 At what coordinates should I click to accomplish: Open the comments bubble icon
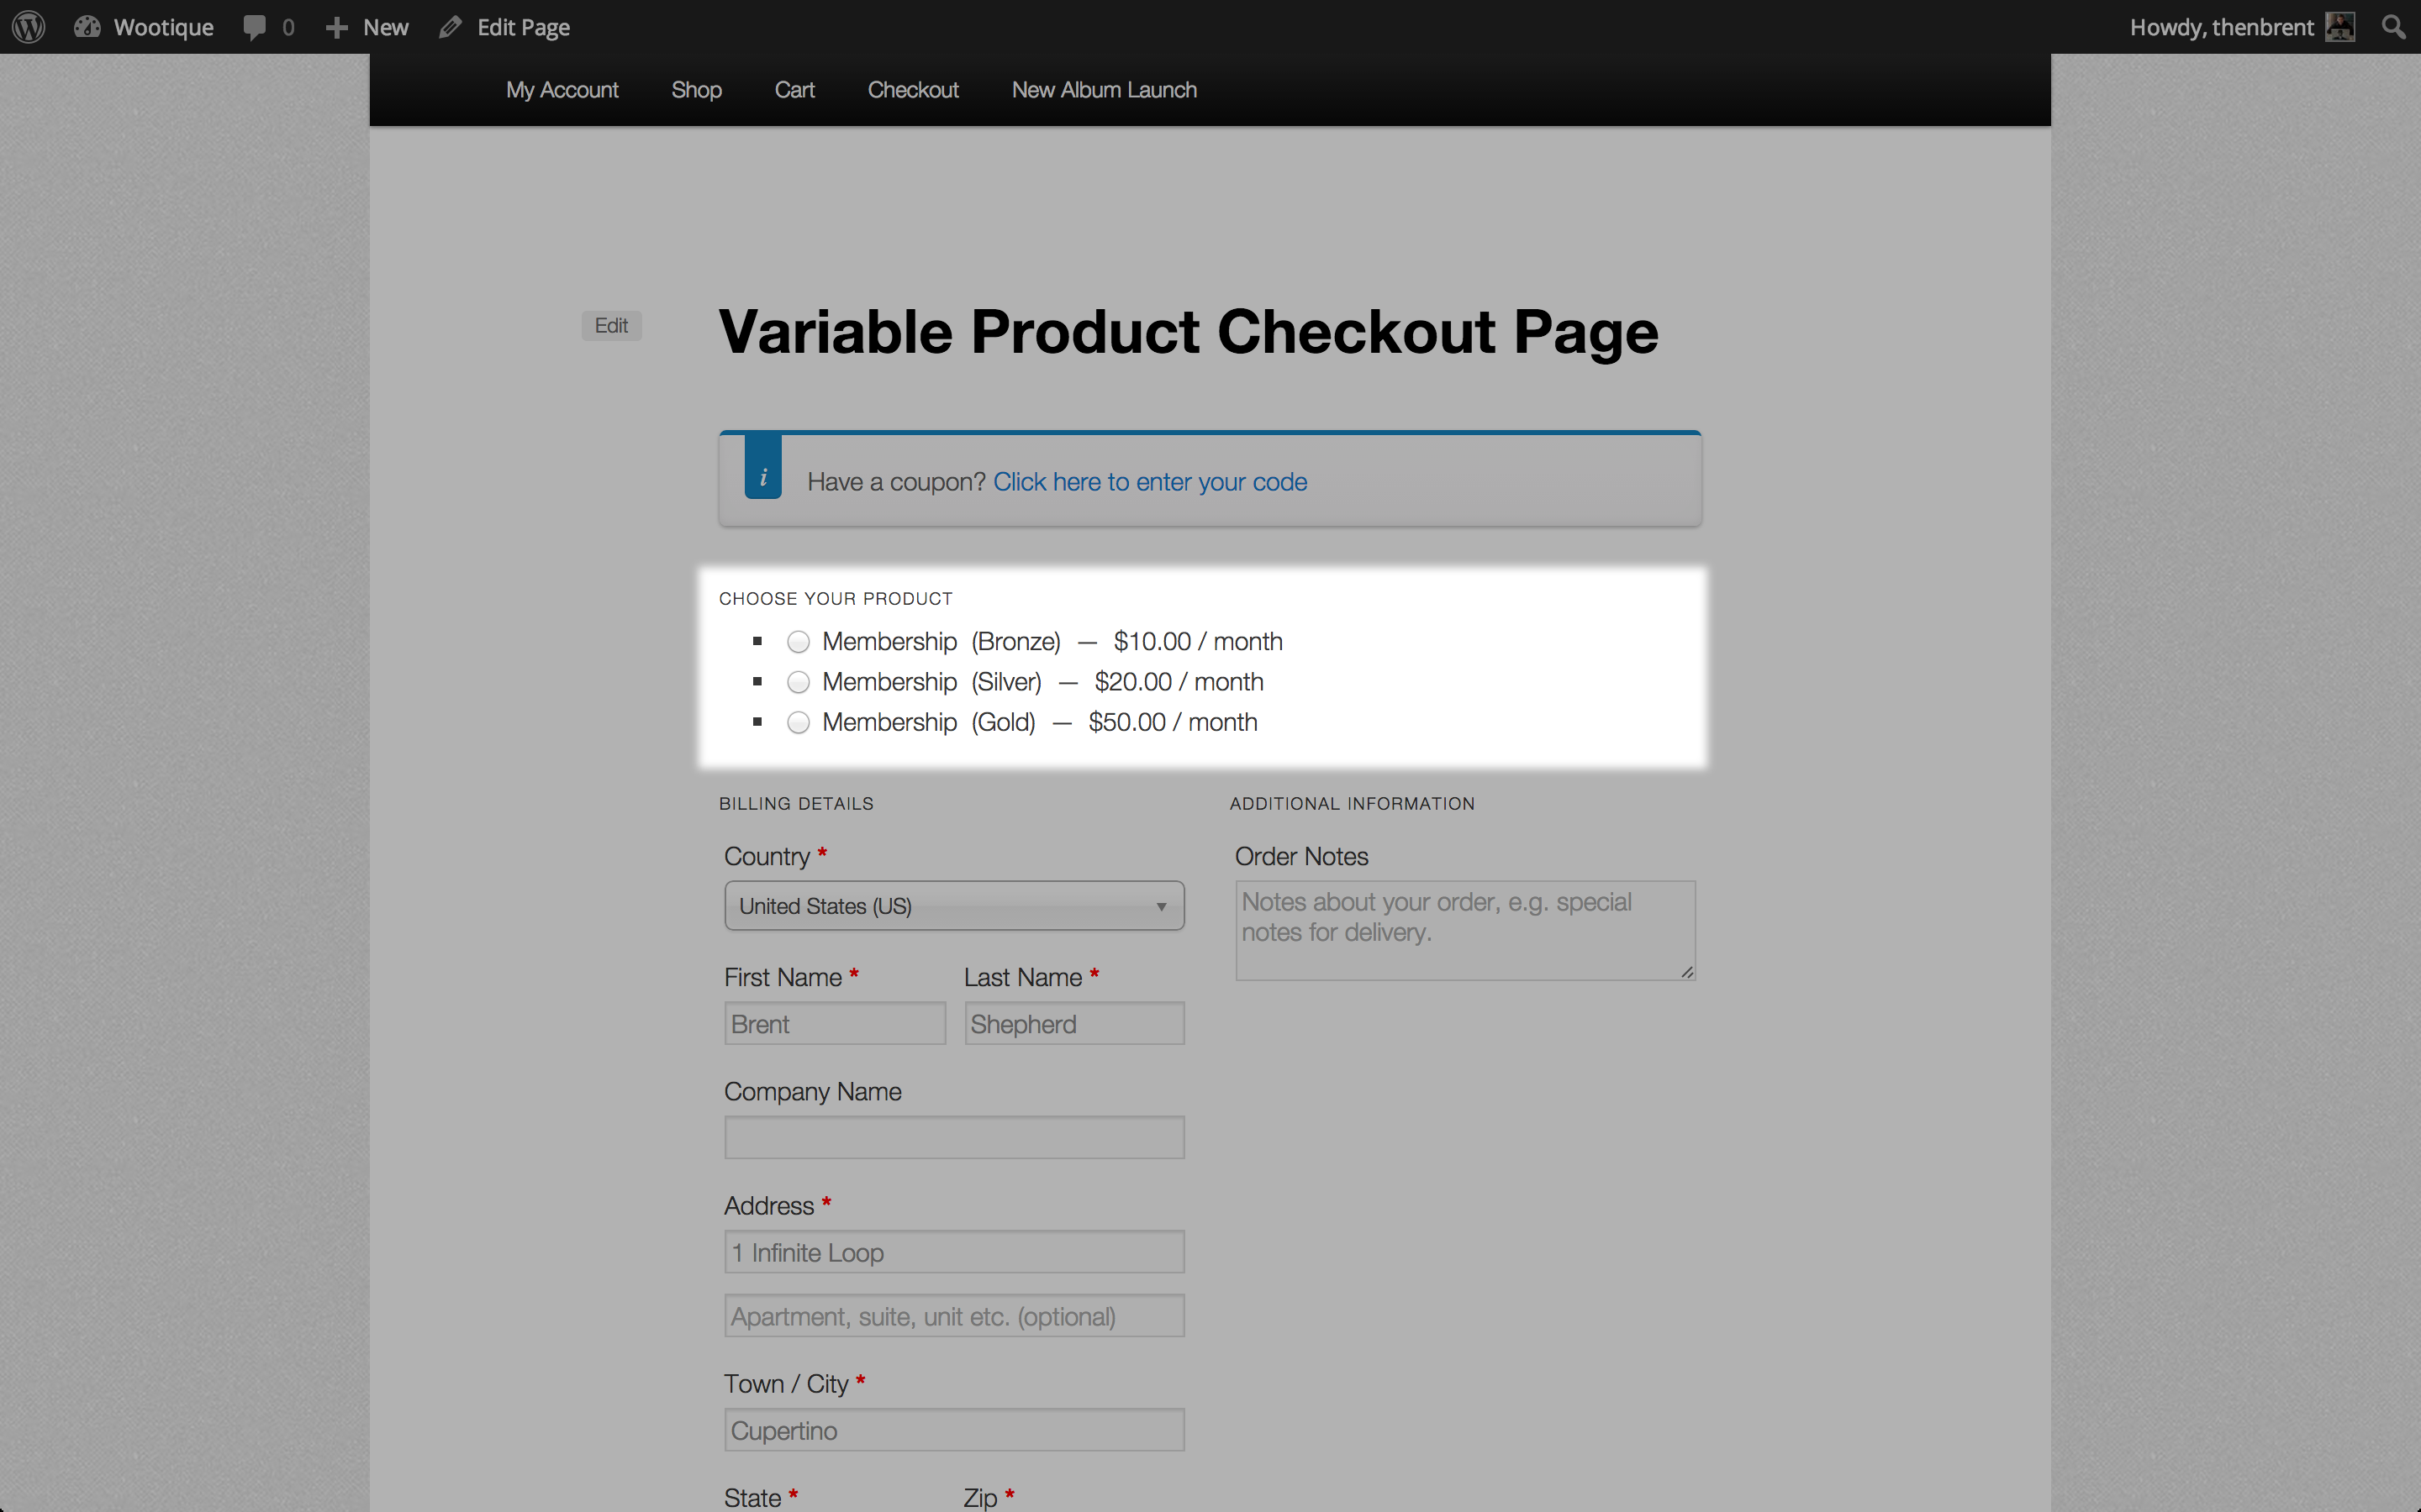255,27
